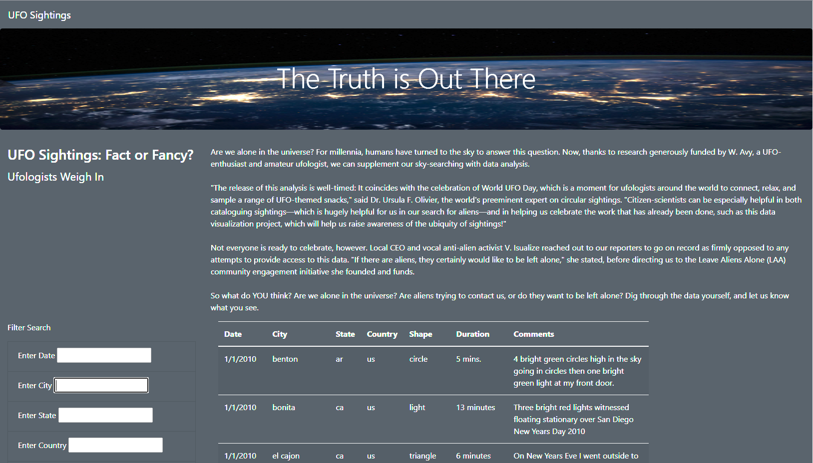Screen dimensions: 813x463
Task: Click the UFO Sightings navbar brand
Action: coord(39,14)
